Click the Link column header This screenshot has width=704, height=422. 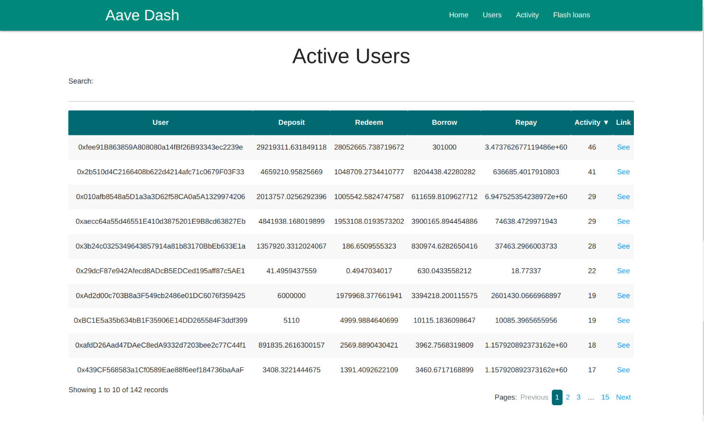pyautogui.click(x=623, y=122)
